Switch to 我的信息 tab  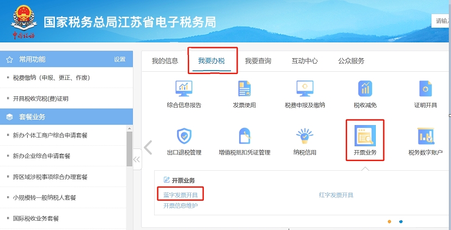[x=165, y=61]
